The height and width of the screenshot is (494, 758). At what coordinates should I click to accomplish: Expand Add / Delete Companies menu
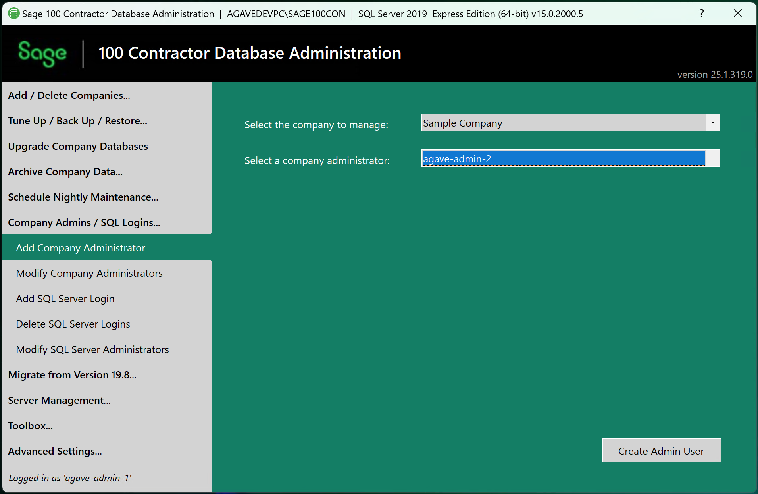[69, 96]
